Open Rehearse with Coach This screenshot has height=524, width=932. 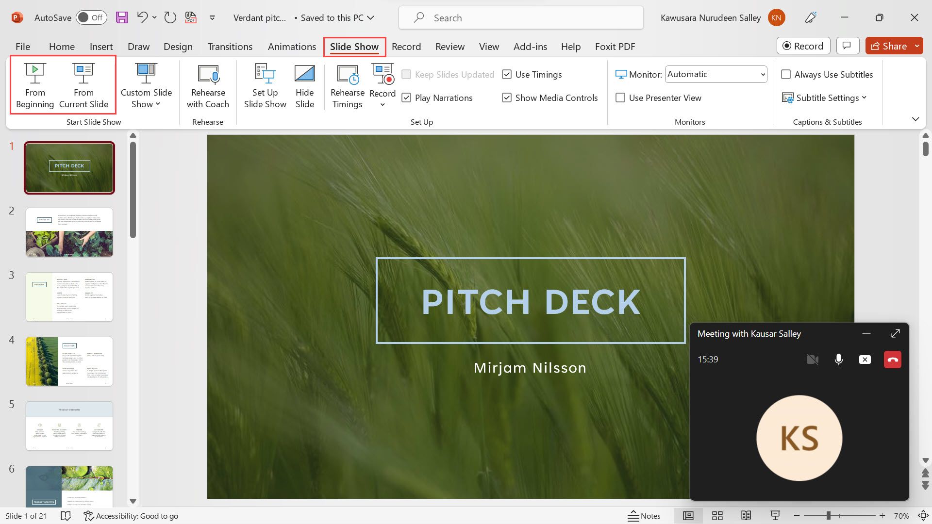[208, 85]
